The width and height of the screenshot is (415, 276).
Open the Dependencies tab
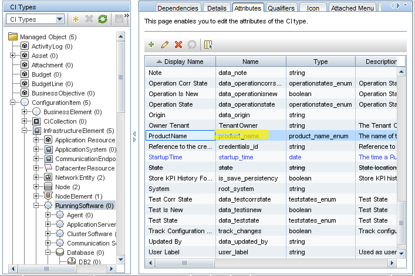coord(178,8)
